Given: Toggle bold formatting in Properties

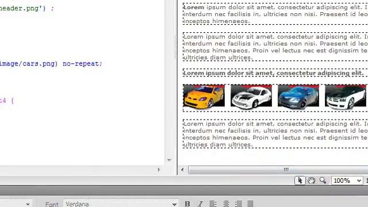Looking at the screenshot, I should point(187,204).
